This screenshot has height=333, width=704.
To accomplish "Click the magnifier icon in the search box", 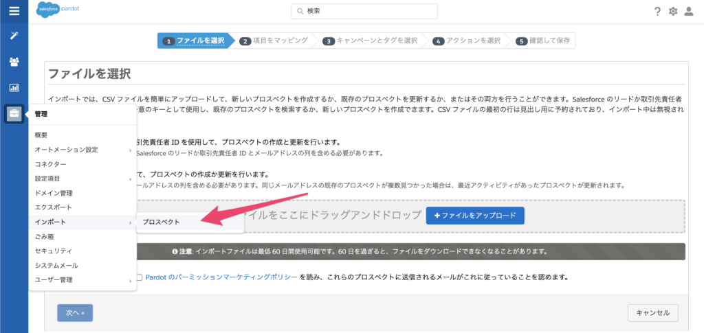I will coord(300,11).
